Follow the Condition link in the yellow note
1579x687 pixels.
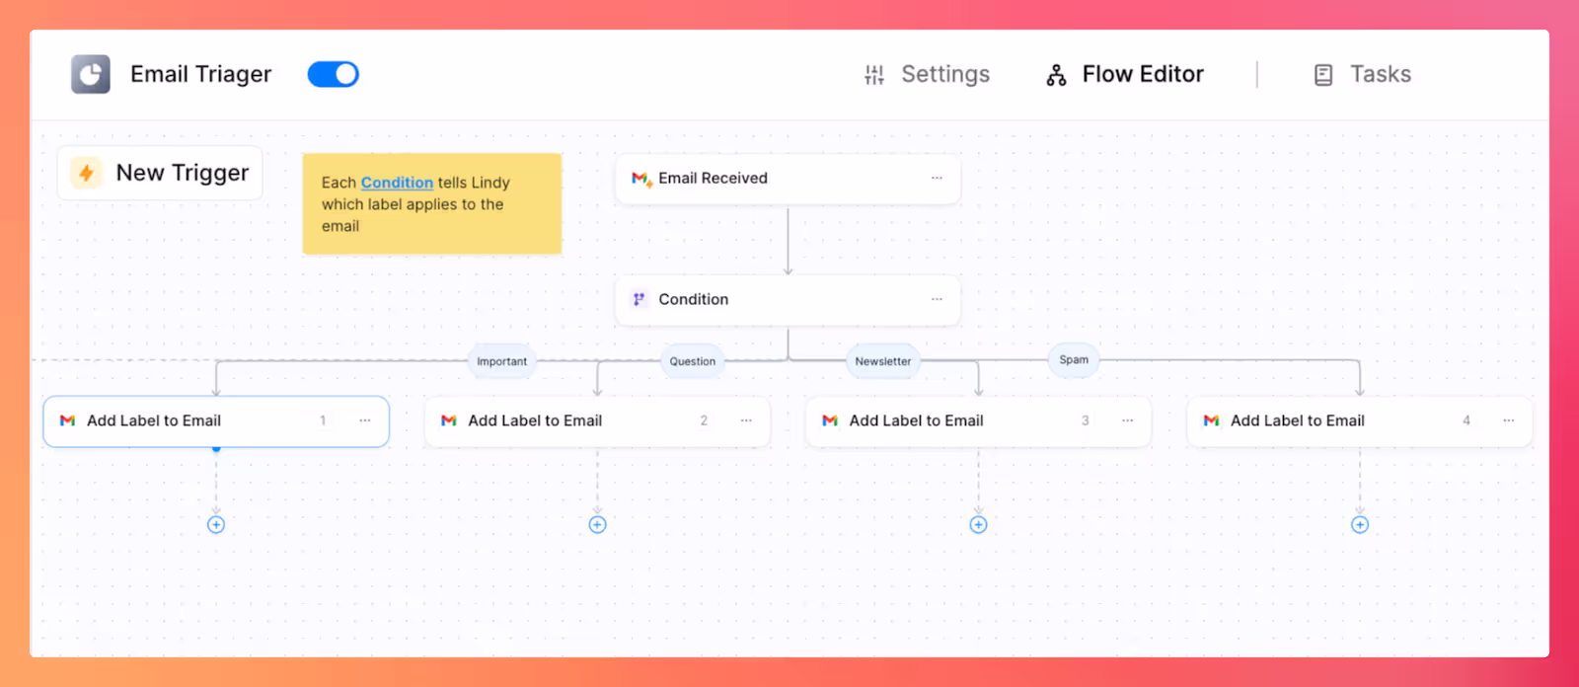pos(397,183)
